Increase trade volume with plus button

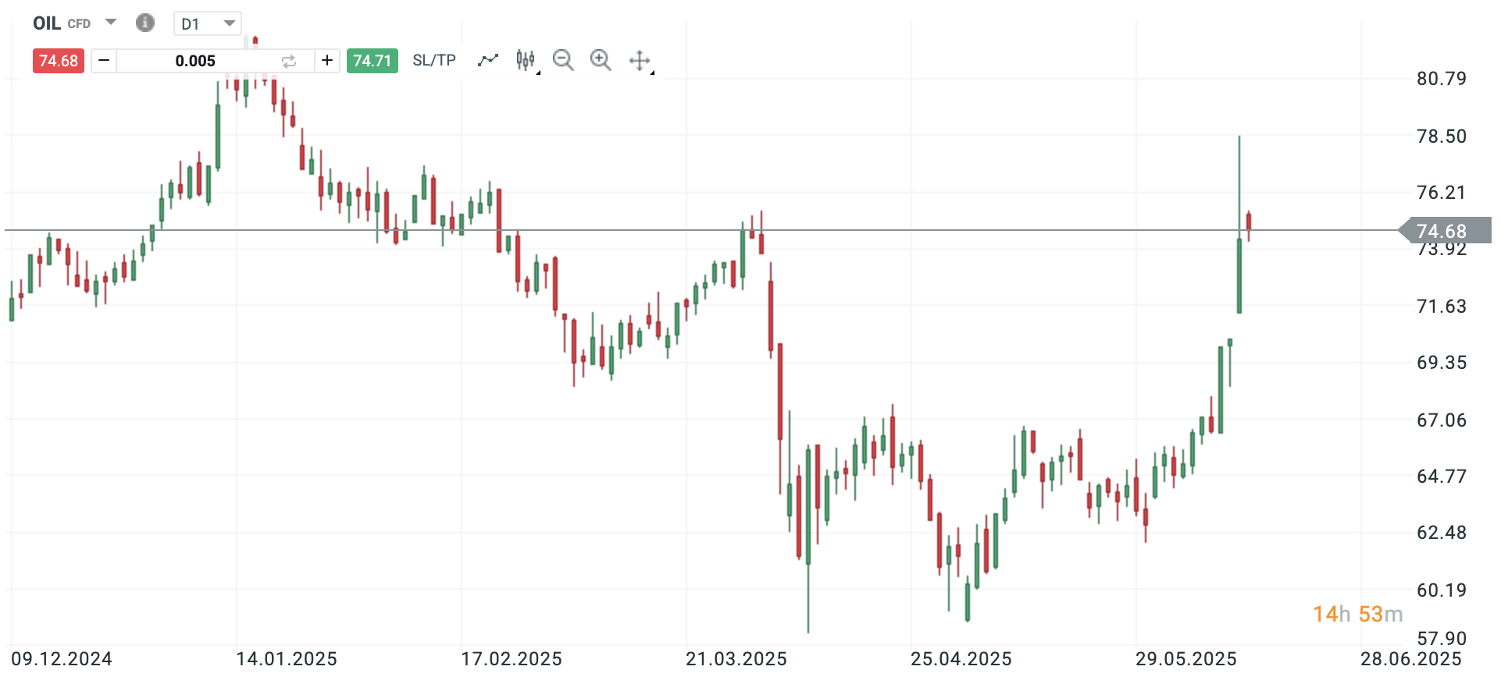327,61
